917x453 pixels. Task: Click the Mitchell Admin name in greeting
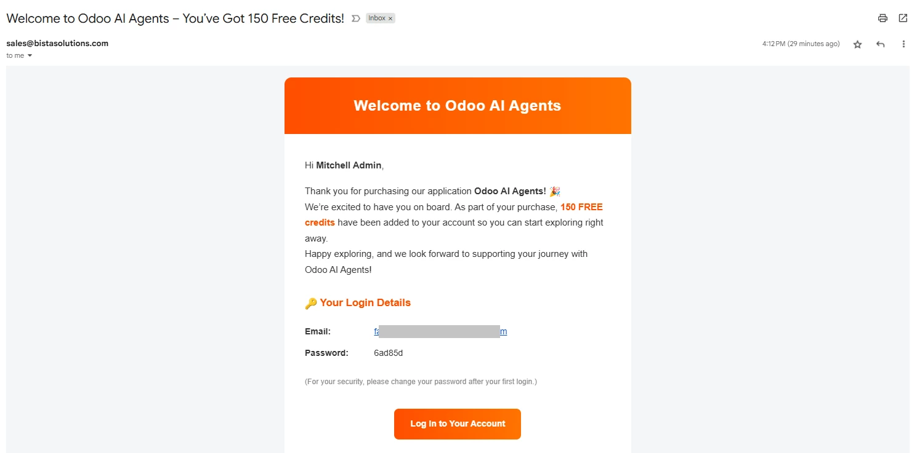349,165
